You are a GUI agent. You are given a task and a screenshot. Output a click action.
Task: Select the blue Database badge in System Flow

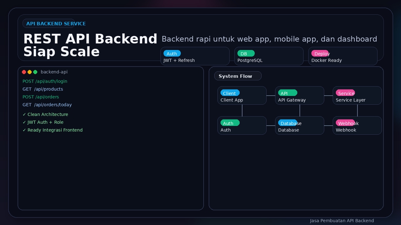(287, 123)
